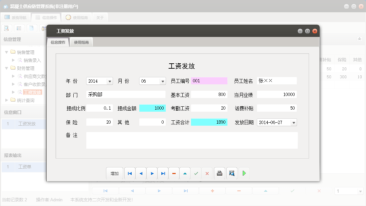
Task: Click the 增加 add button
Action: pos(114,173)
